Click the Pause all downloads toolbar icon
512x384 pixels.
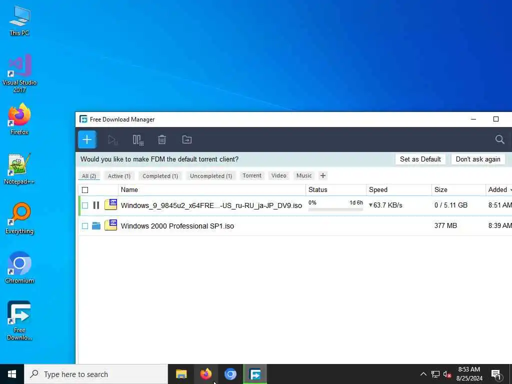(138, 140)
